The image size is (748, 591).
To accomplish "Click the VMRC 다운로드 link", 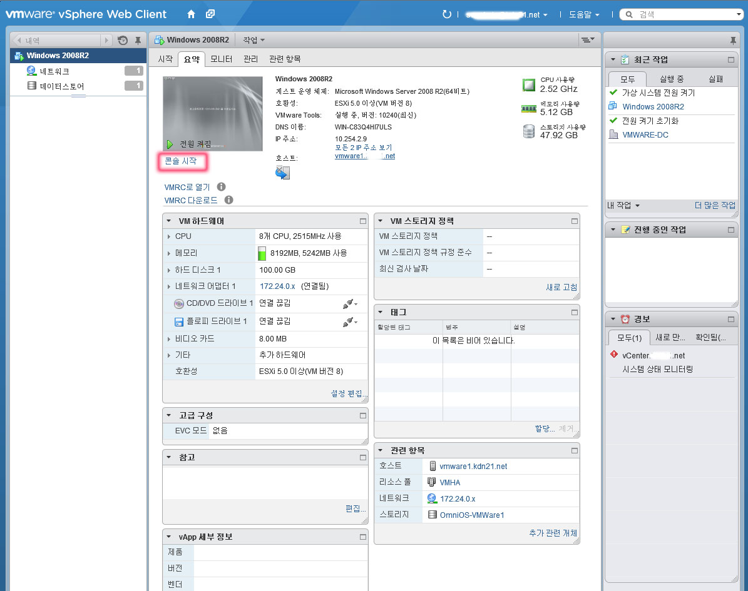I will (x=191, y=201).
